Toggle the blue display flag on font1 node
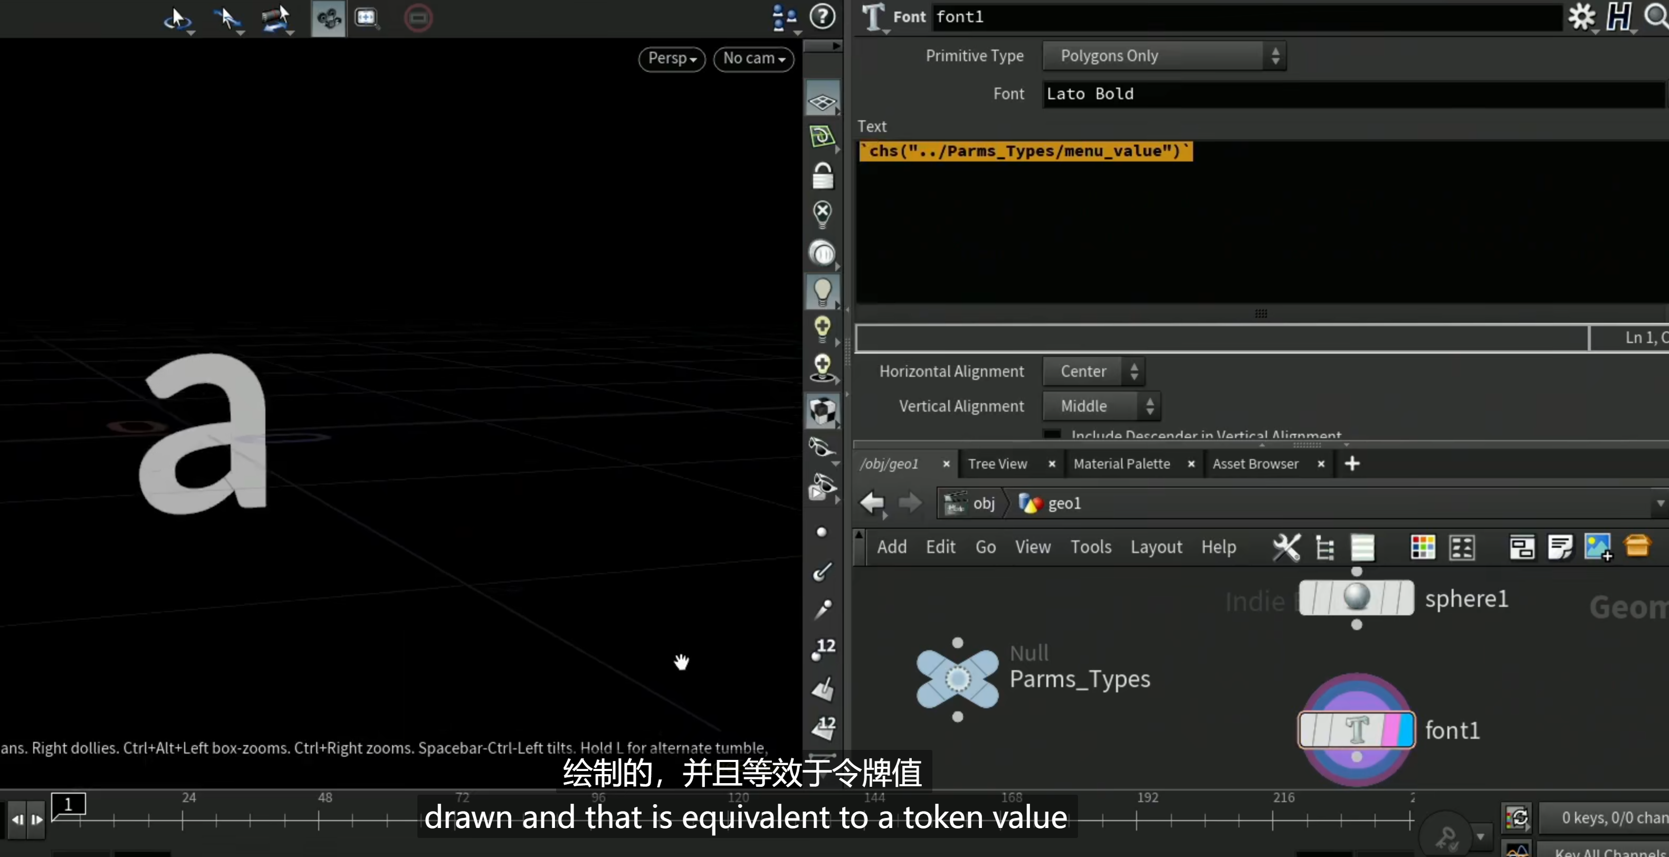This screenshot has height=857, width=1669. [1405, 730]
